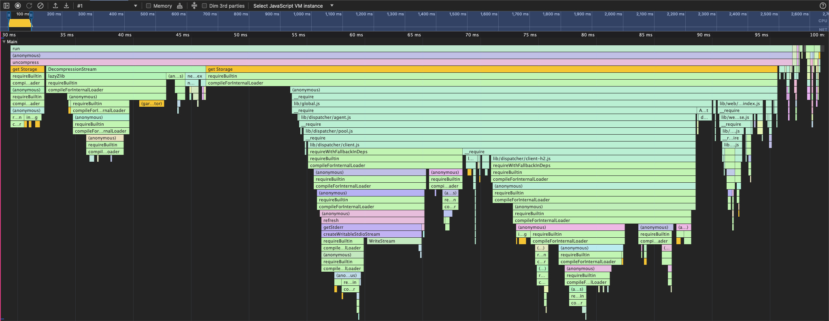Select the first requireWithFallbackInDeps entry

coord(385,152)
